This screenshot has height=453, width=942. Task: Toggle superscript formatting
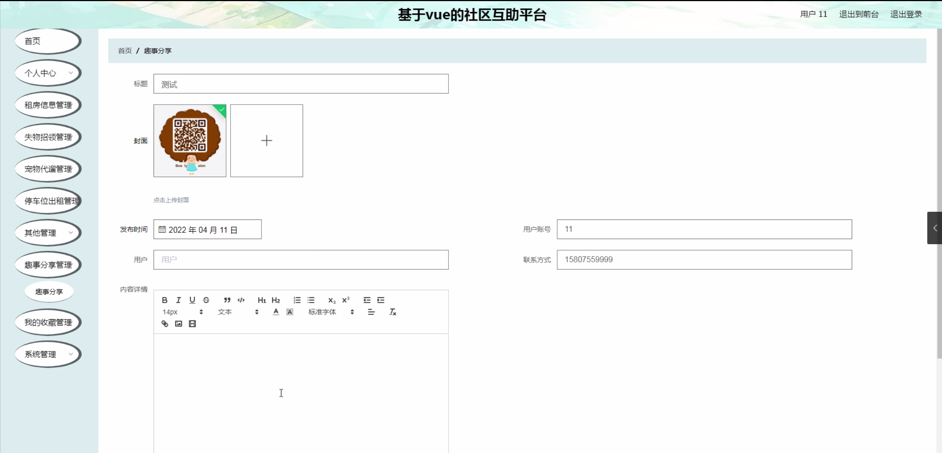coord(345,300)
